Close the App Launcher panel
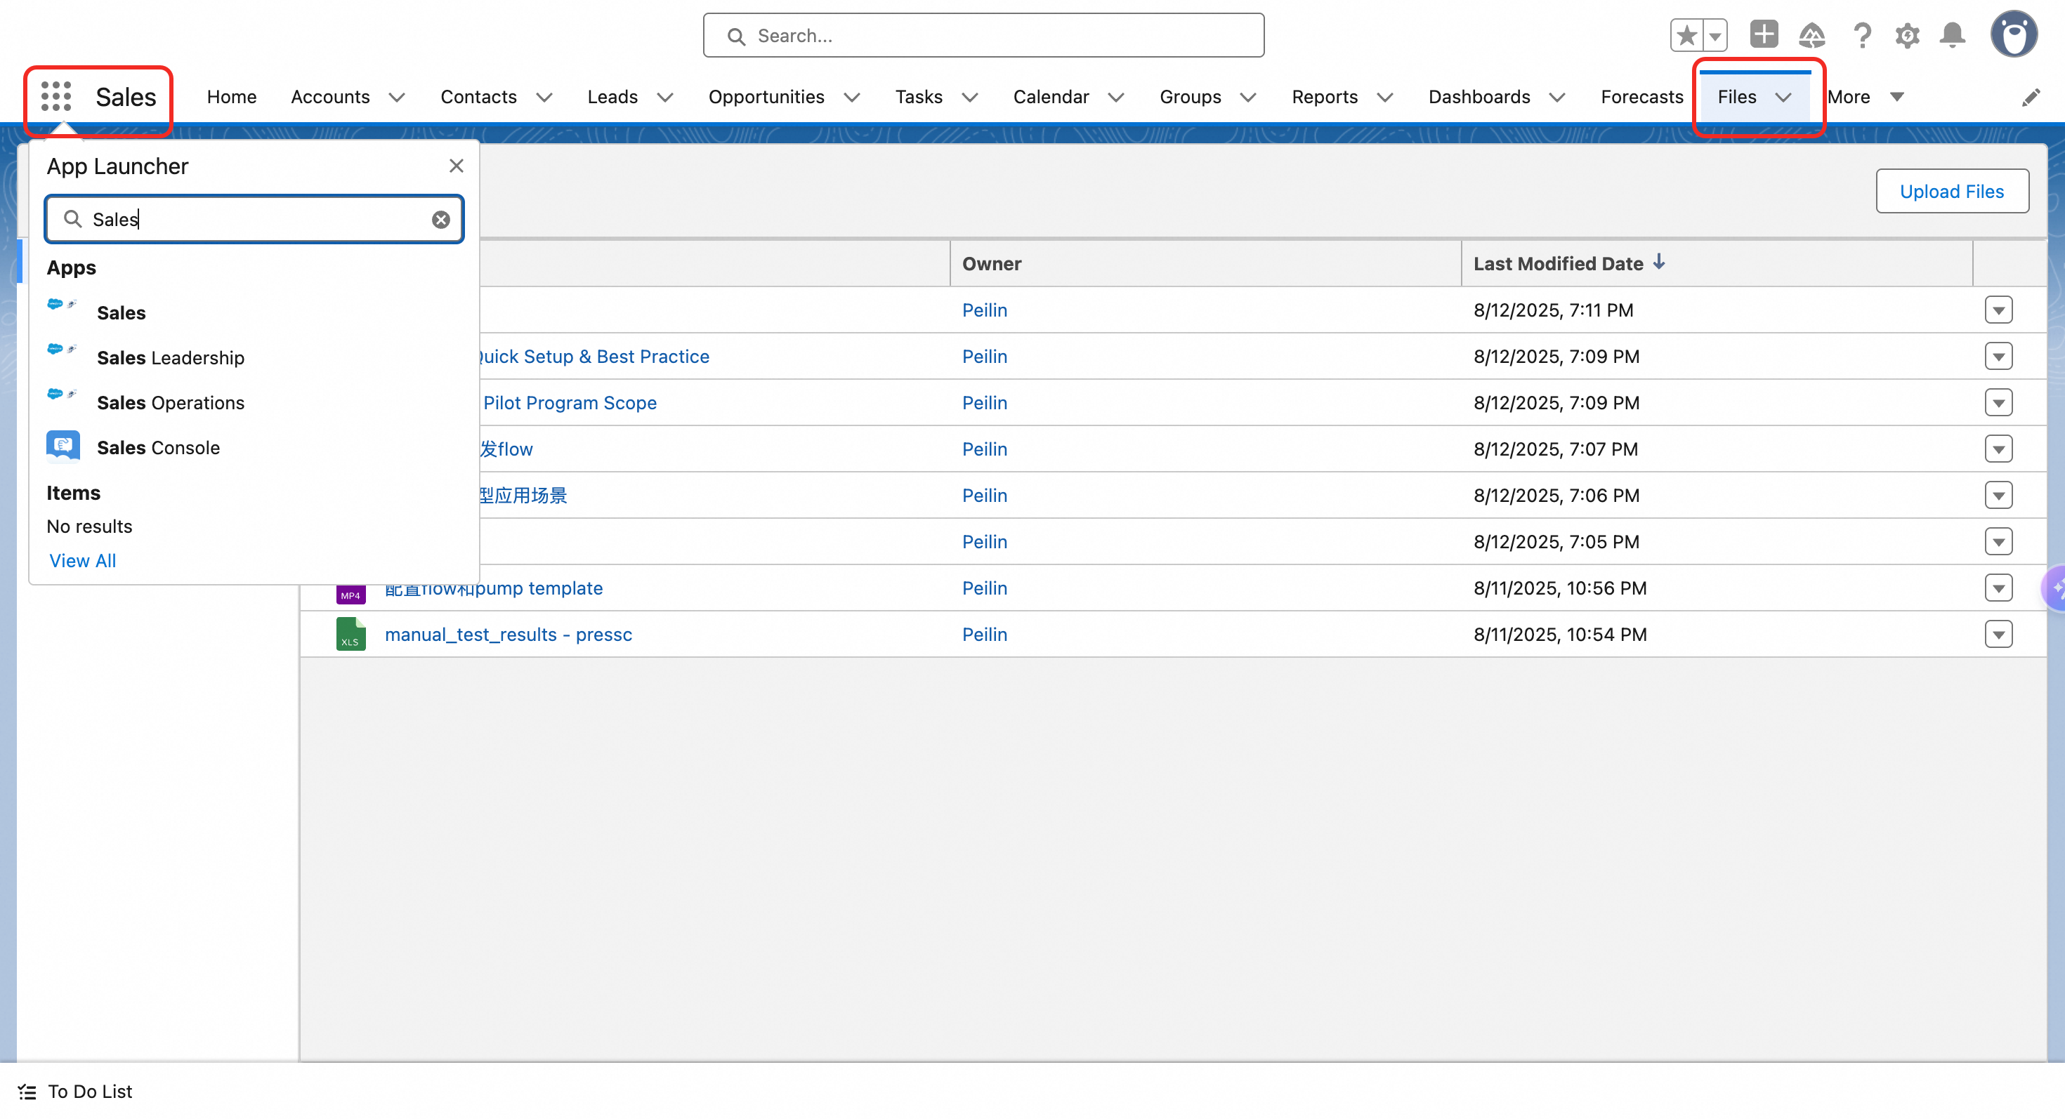 coord(456,166)
